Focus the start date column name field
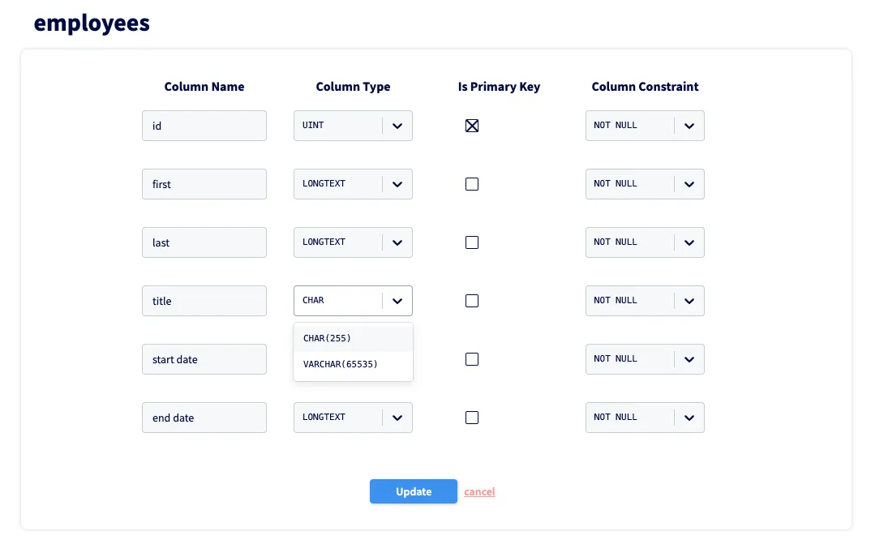 204,359
